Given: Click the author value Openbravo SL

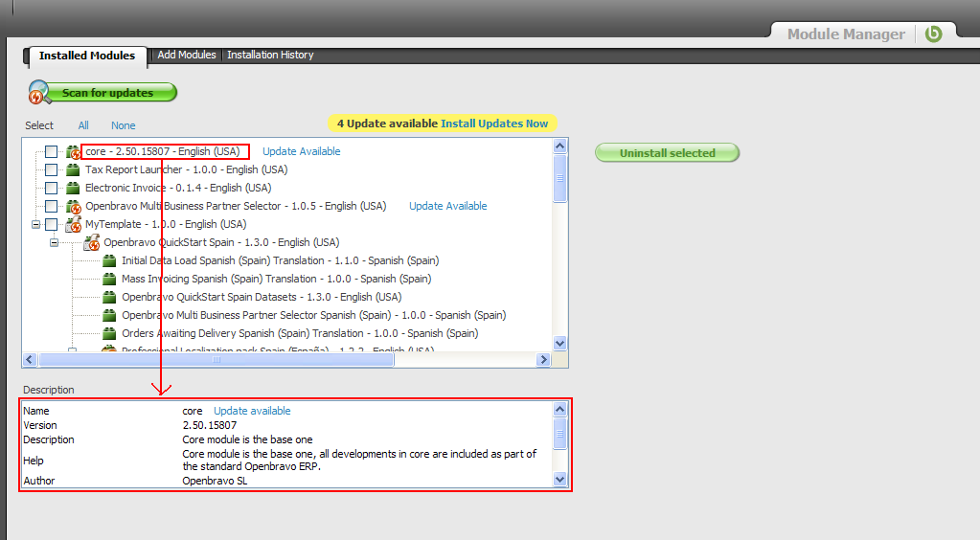Looking at the screenshot, I should click(215, 481).
